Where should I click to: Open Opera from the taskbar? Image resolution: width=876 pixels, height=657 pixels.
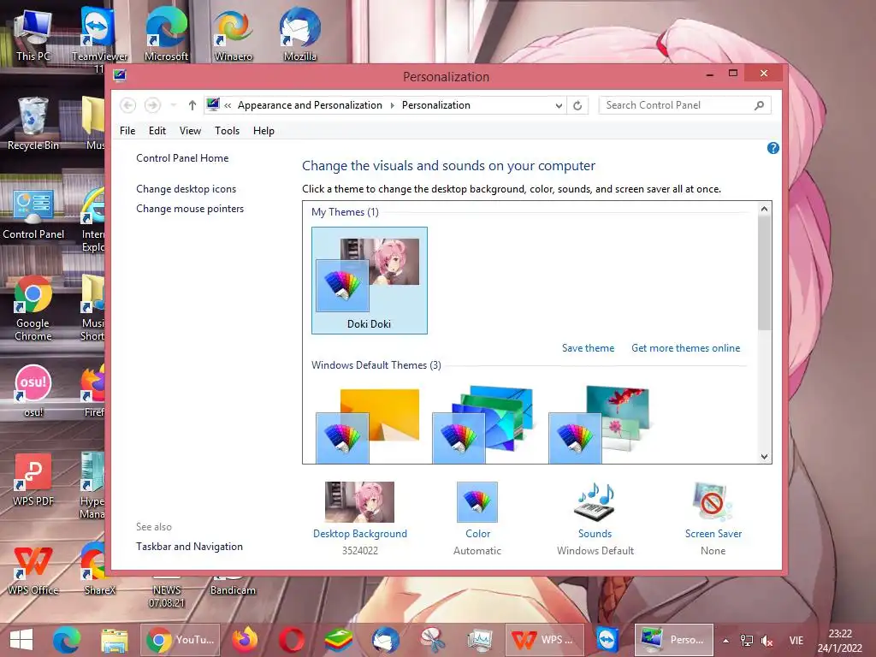pos(292,639)
